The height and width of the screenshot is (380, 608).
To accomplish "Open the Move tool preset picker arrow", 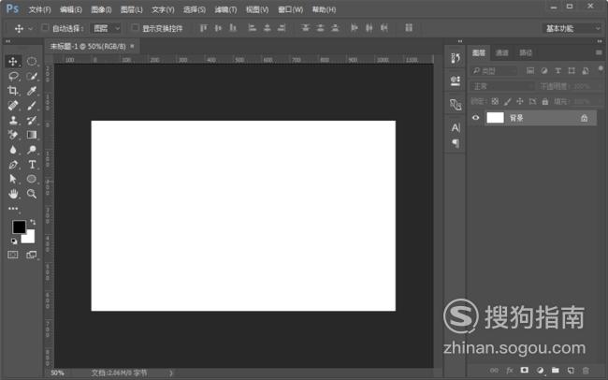I will tap(31, 28).
